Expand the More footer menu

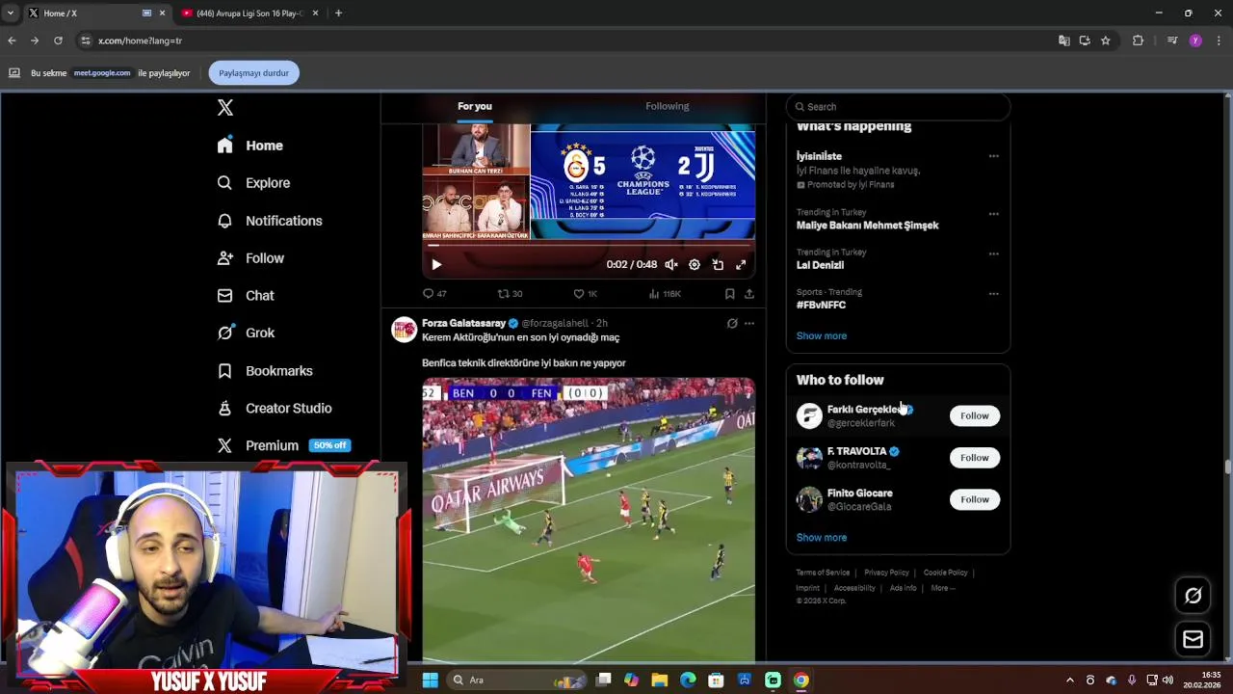[x=943, y=588]
